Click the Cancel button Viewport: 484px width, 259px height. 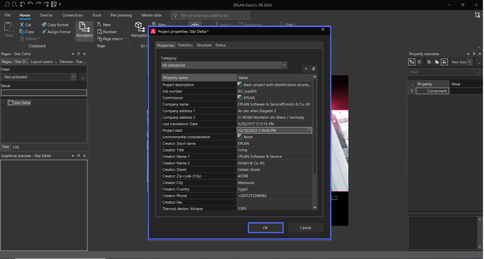[305, 228]
